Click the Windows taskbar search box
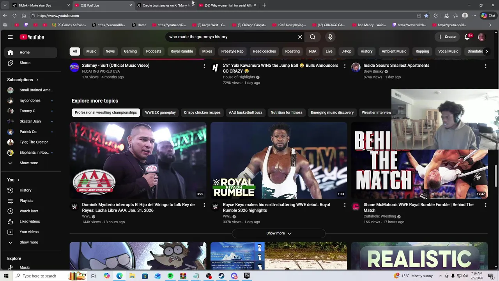This screenshot has width=499, height=281. (x=39, y=276)
